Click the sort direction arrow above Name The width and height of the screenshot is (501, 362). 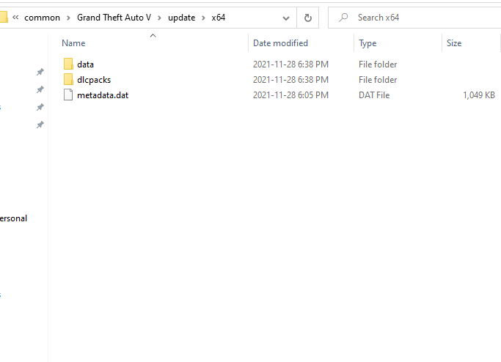pos(153,35)
